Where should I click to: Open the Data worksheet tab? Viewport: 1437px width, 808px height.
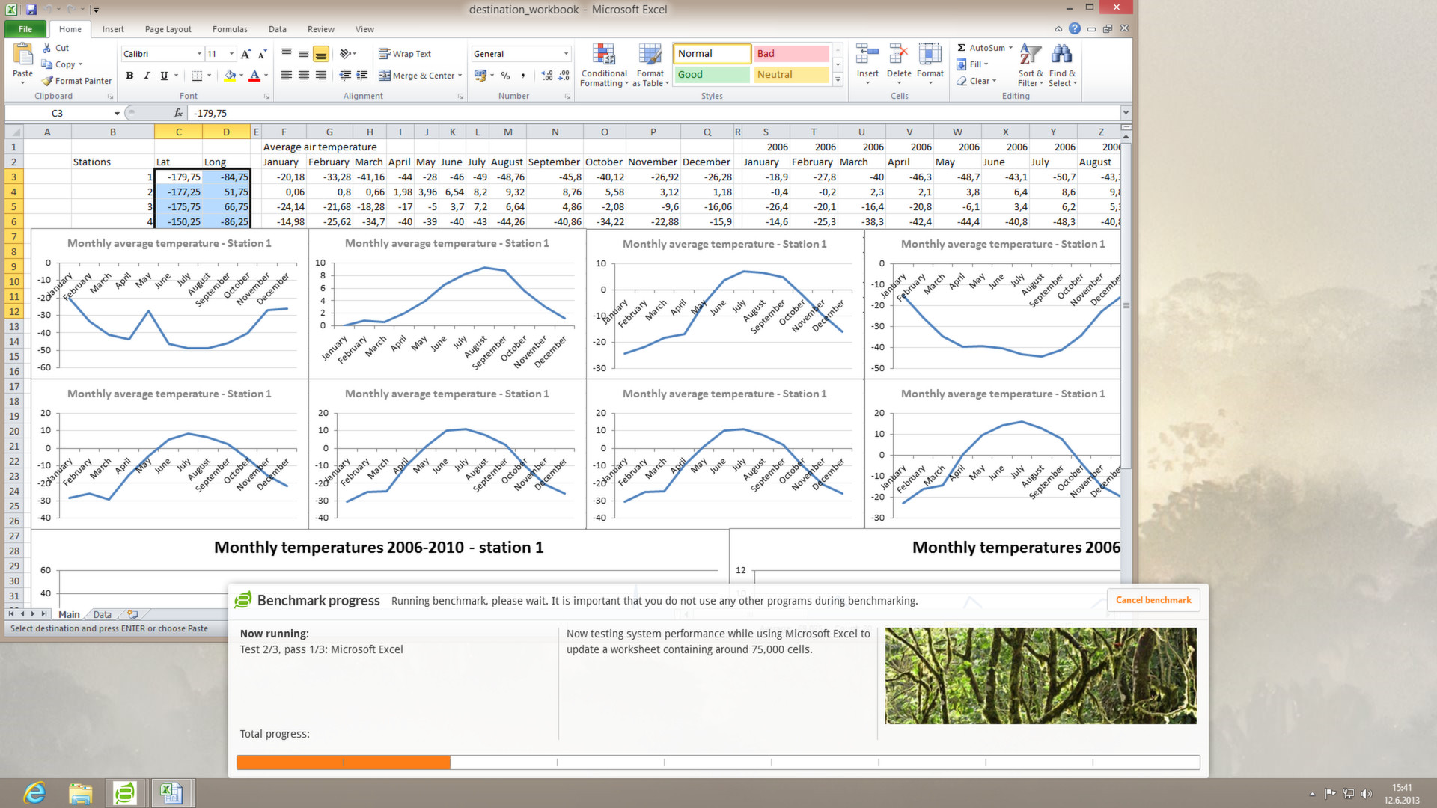click(x=102, y=614)
